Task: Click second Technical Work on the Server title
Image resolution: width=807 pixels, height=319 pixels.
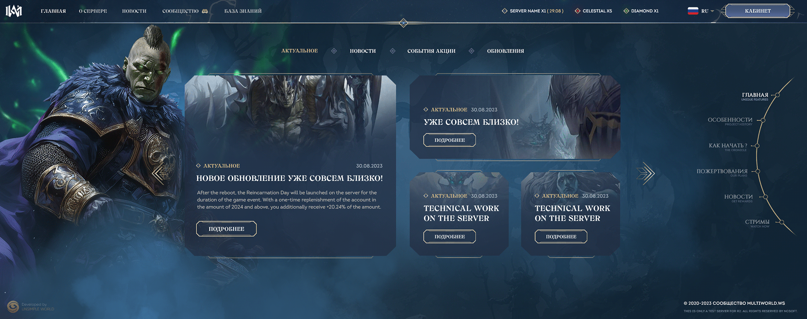Action: (572, 213)
